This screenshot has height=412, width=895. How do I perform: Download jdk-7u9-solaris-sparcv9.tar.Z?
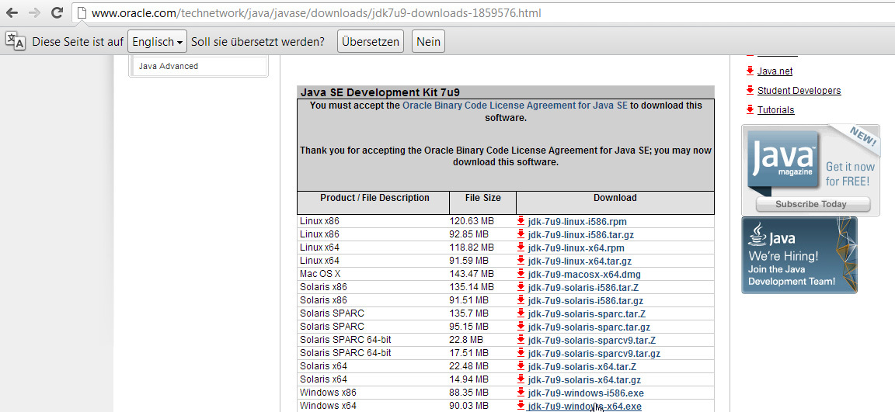point(592,340)
